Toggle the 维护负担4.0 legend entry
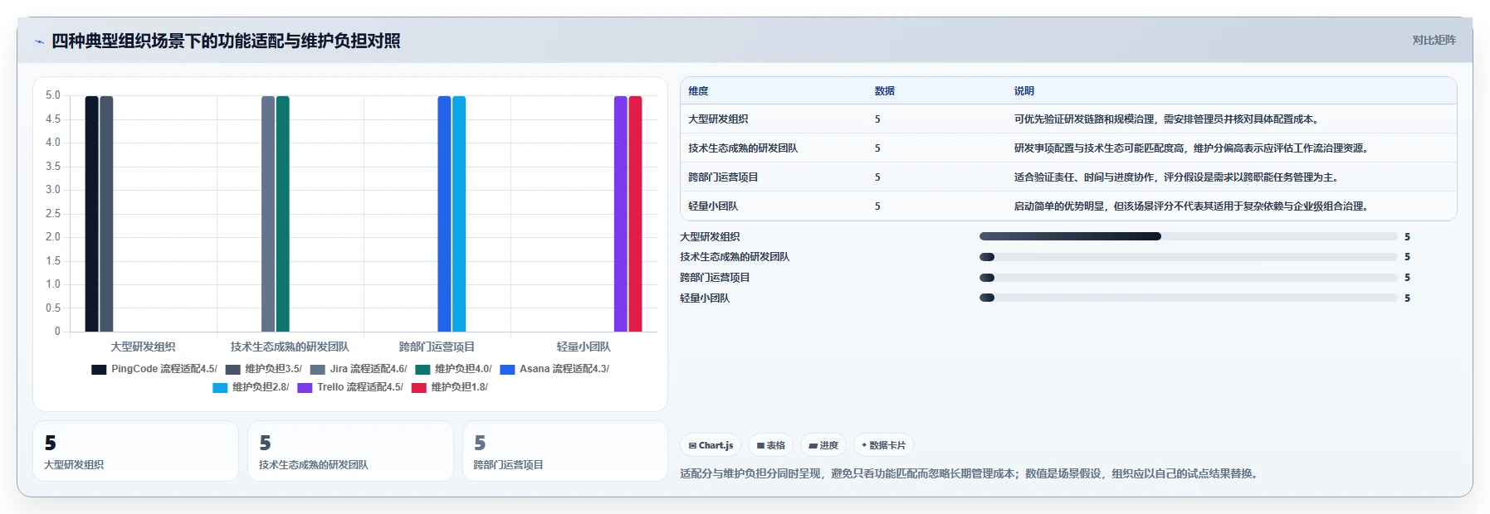 coord(453,369)
